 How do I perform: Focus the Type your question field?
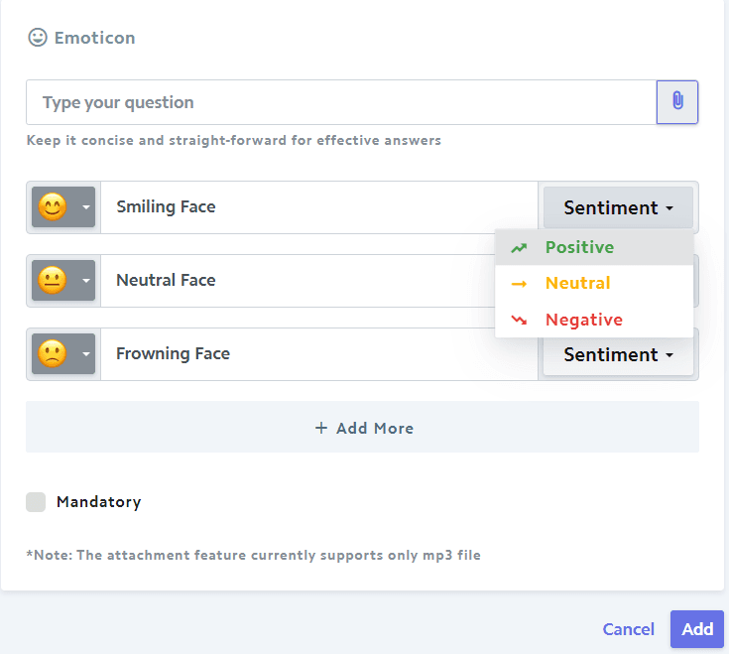pyautogui.click(x=341, y=102)
